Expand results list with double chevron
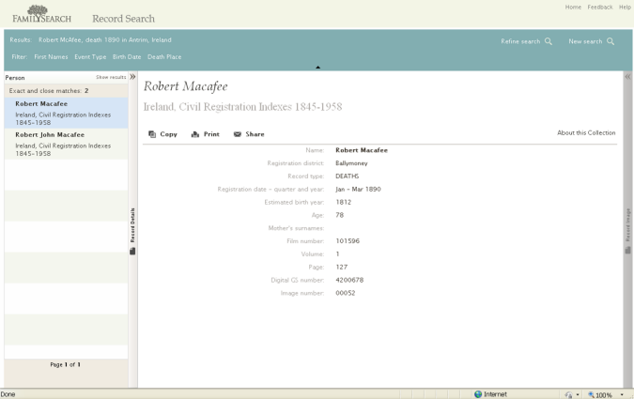 tap(132, 77)
